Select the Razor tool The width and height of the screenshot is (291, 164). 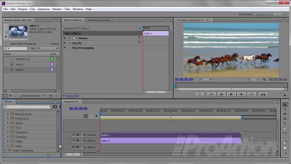(x=285, y=128)
